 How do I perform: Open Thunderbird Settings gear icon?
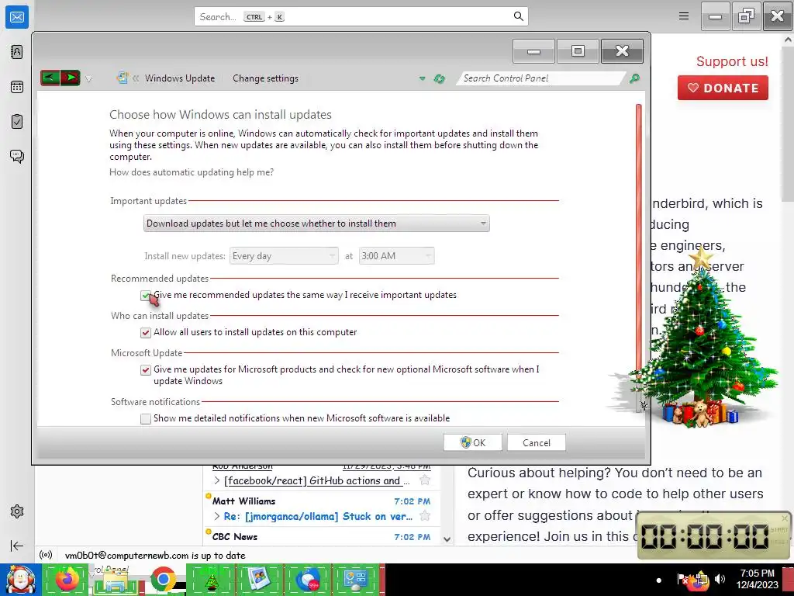tap(17, 511)
